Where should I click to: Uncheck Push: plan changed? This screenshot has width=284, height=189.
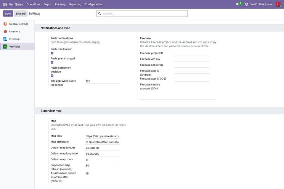pyautogui.click(x=52, y=62)
